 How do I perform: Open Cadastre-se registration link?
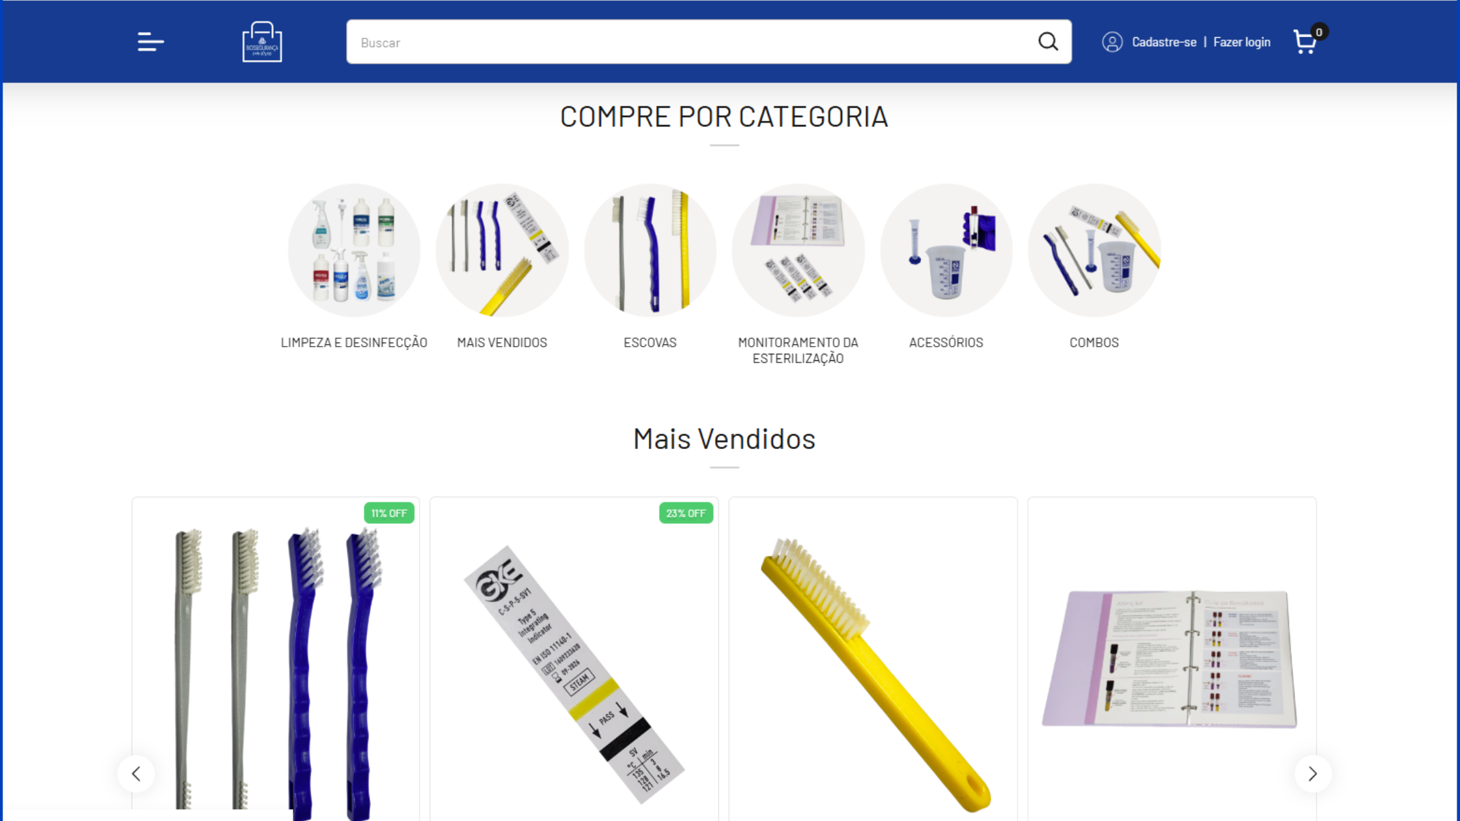point(1163,42)
